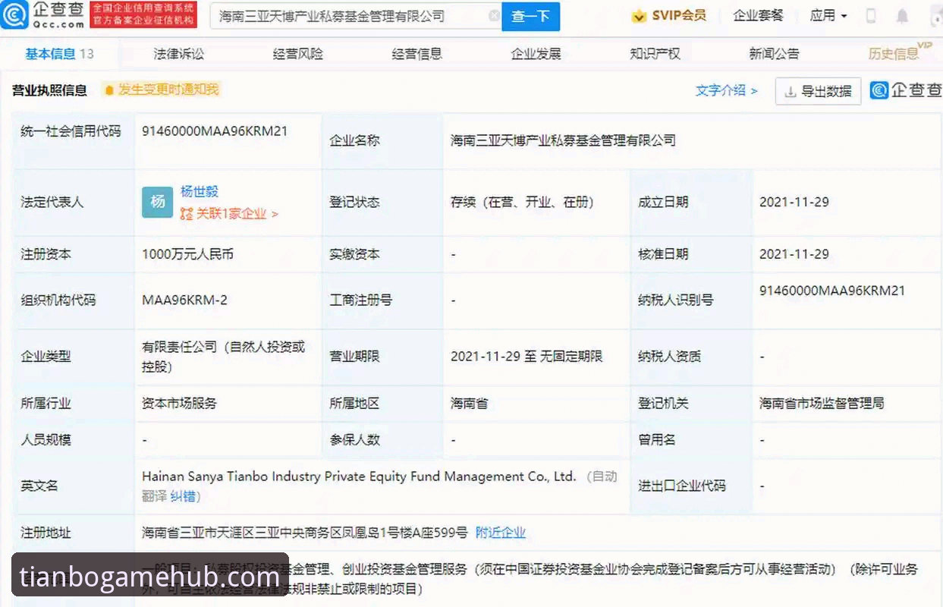The height and width of the screenshot is (607, 943).
Task: Select 登记机关 value 海南省市场监督管理局
Action: click(822, 404)
